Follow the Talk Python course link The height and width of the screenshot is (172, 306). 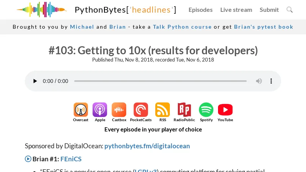182,27
